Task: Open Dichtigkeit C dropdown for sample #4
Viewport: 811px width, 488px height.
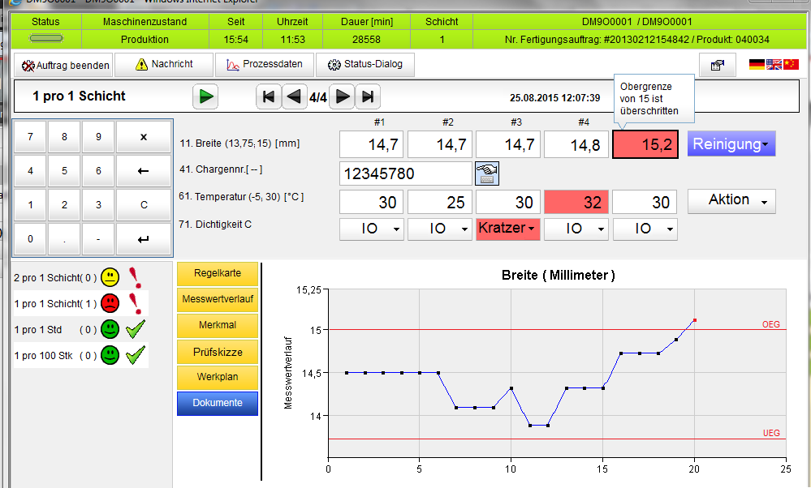Action: click(x=576, y=229)
